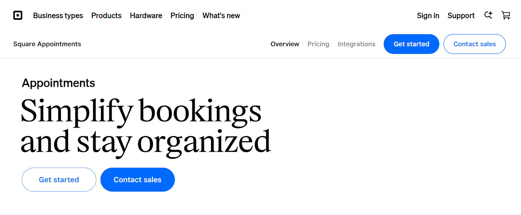
Task: Expand the Products navigation menu
Action: coord(106,16)
